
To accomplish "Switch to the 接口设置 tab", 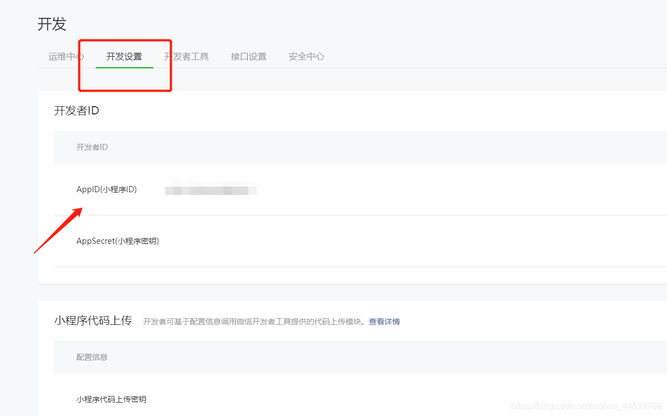I will (x=248, y=56).
